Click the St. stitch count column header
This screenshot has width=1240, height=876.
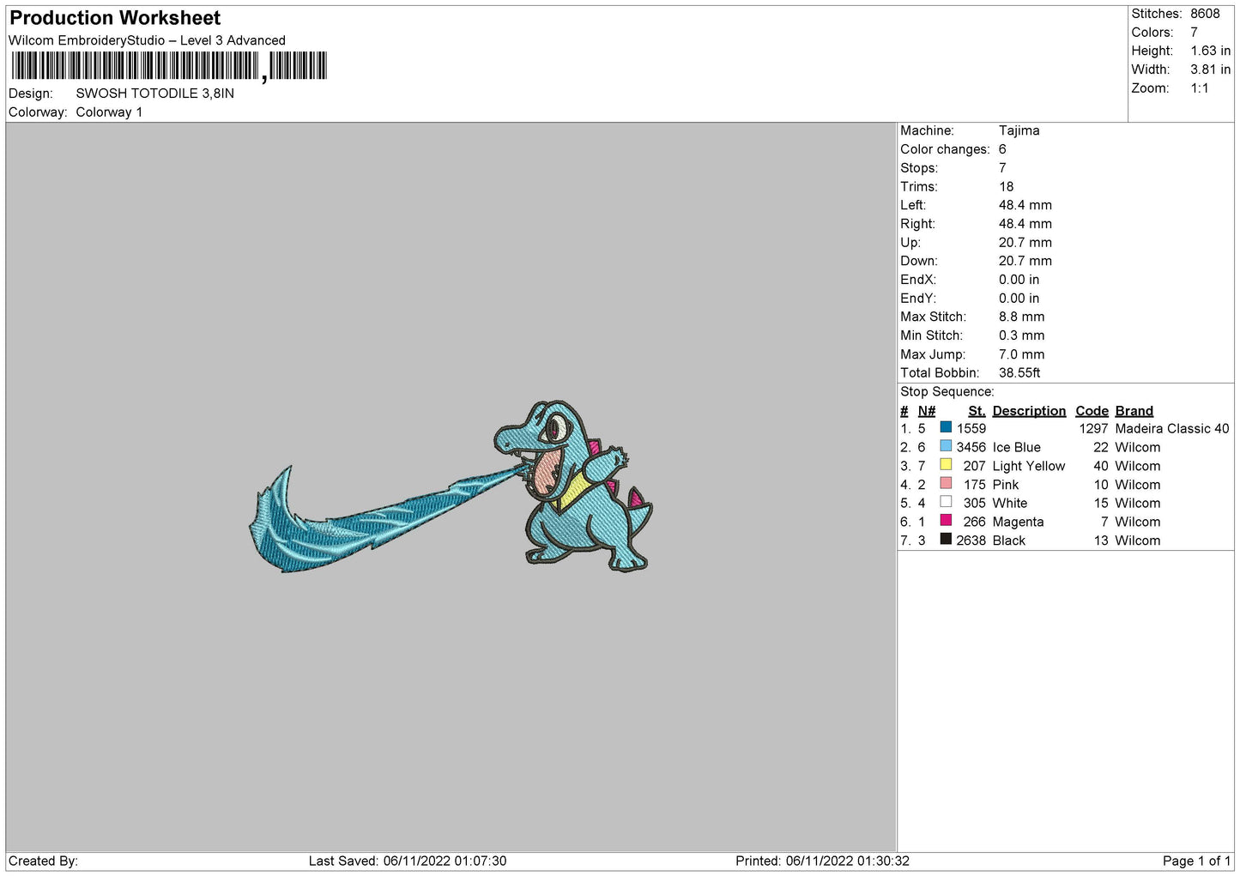pyautogui.click(x=976, y=411)
